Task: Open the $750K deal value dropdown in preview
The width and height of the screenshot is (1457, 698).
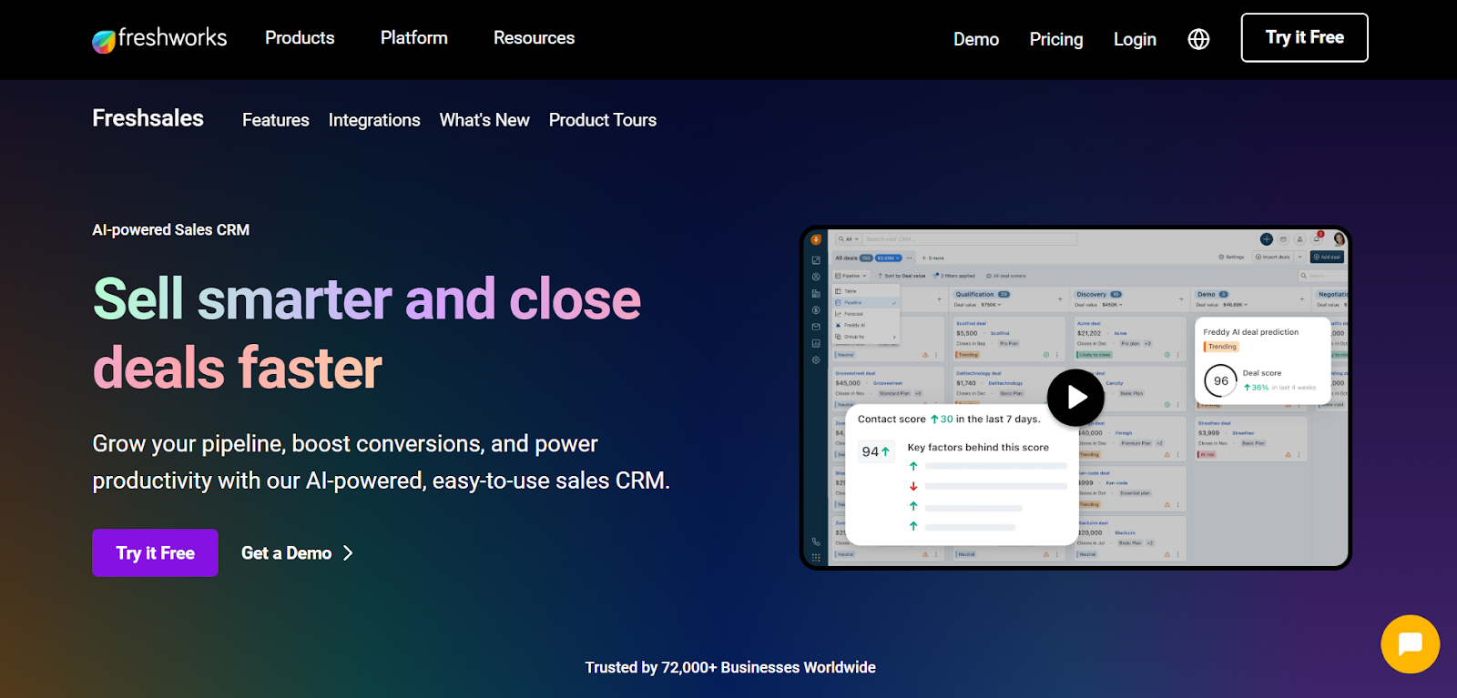Action: coord(991,305)
